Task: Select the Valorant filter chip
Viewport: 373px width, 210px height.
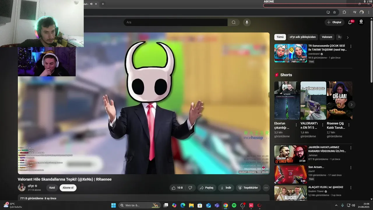Action: (327, 37)
